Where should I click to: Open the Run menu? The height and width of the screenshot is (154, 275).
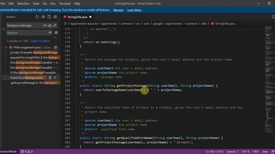click(53, 3)
